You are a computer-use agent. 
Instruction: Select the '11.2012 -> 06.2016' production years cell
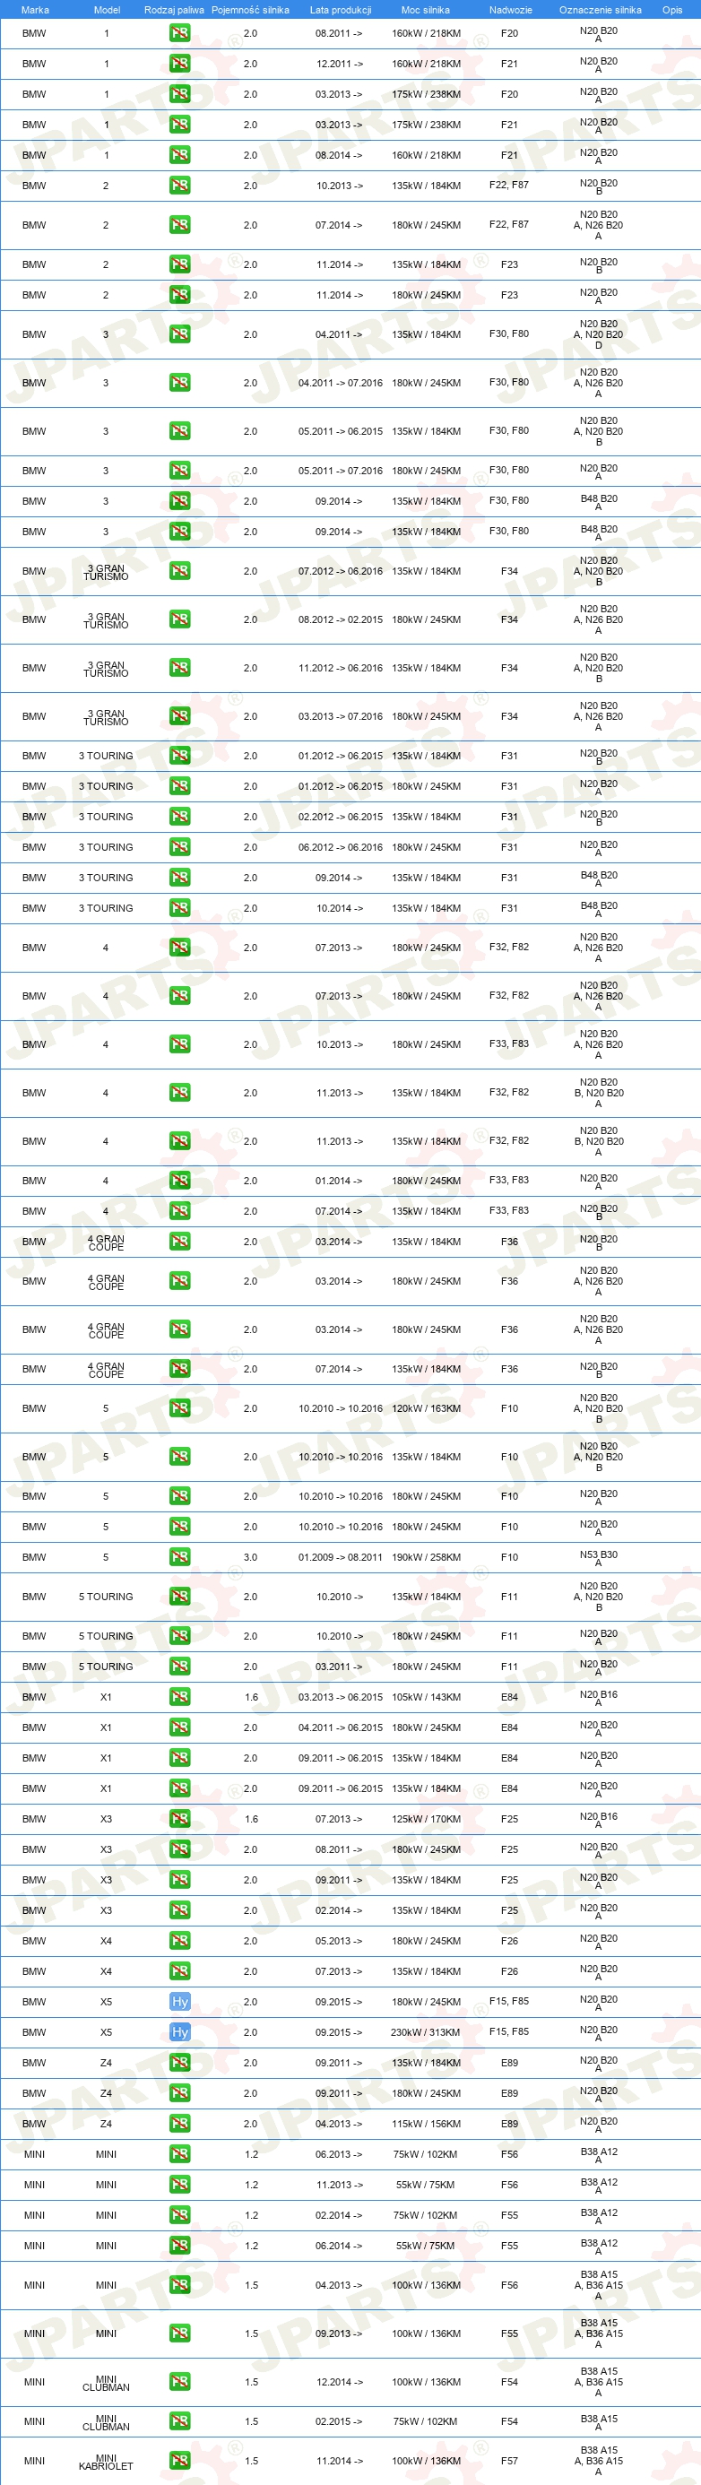tap(341, 668)
